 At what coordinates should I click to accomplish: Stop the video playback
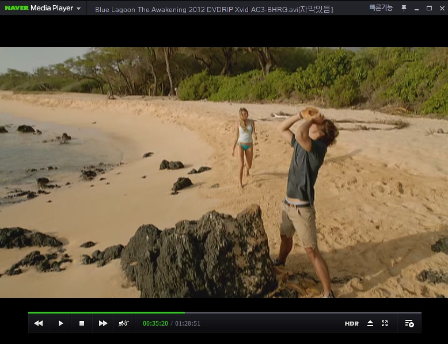(x=82, y=323)
